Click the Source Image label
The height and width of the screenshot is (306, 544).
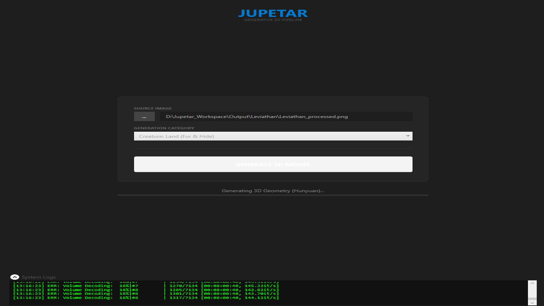(x=153, y=108)
